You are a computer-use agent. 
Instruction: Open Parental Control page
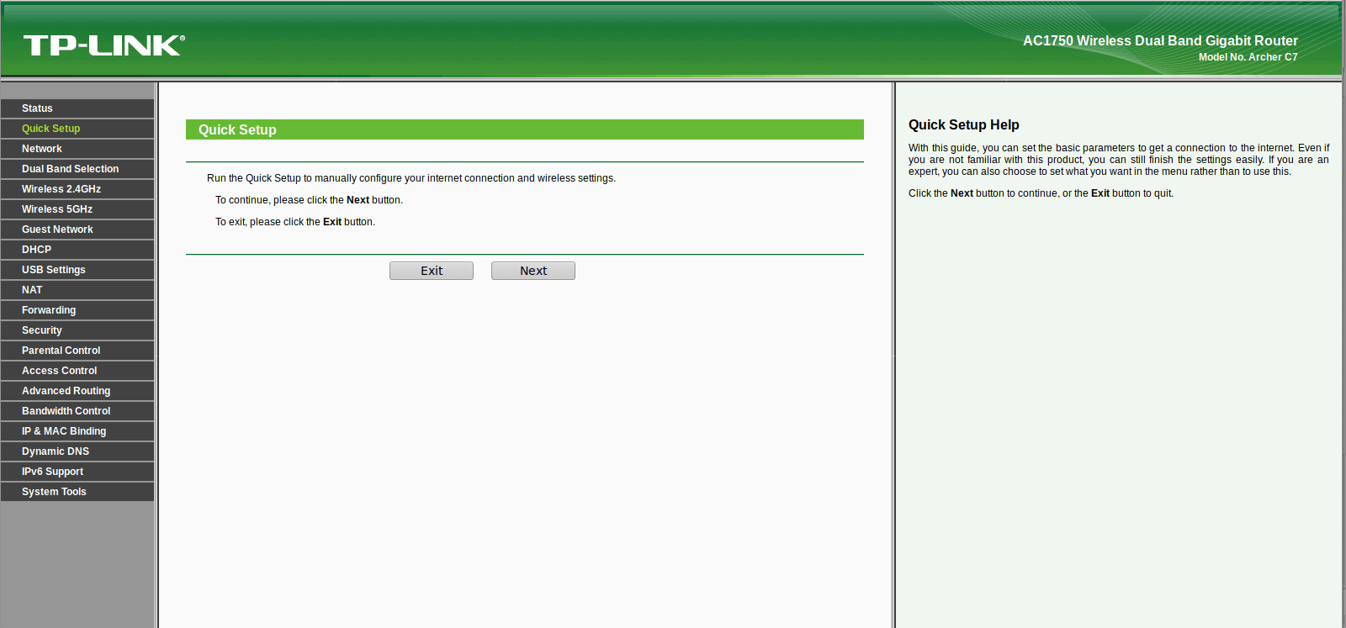(77, 351)
